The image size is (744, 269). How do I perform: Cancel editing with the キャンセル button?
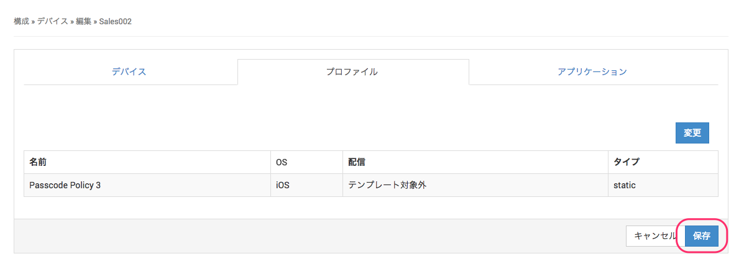[653, 236]
